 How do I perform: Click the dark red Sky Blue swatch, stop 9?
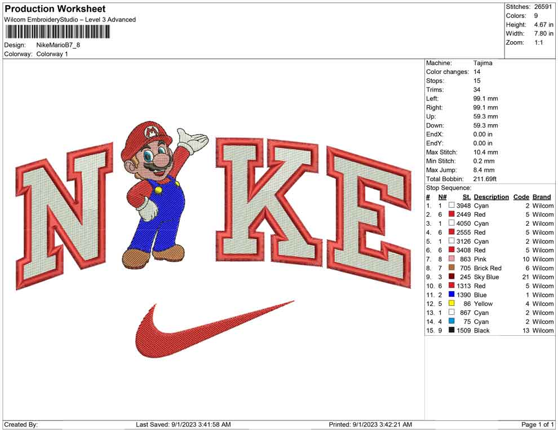pos(451,277)
